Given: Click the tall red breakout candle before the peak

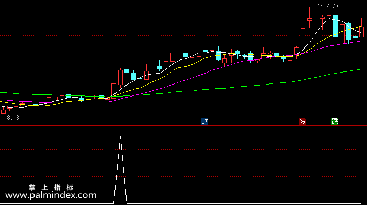Looking at the screenshot, I should pyautogui.click(x=303, y=39).
